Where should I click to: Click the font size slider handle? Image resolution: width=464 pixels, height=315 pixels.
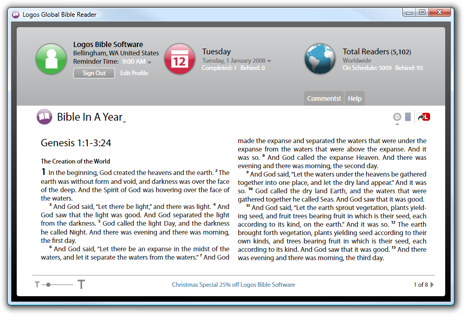[48, 285]
